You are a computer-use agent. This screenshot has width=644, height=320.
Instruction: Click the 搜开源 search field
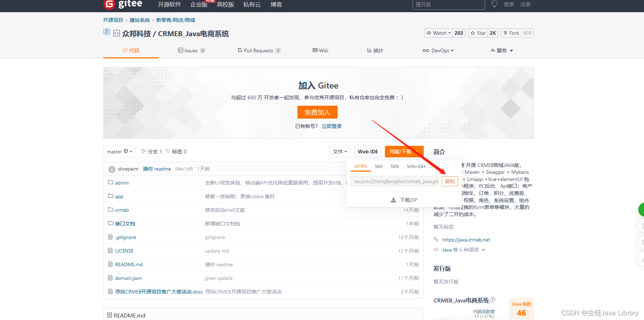[448, 4]
